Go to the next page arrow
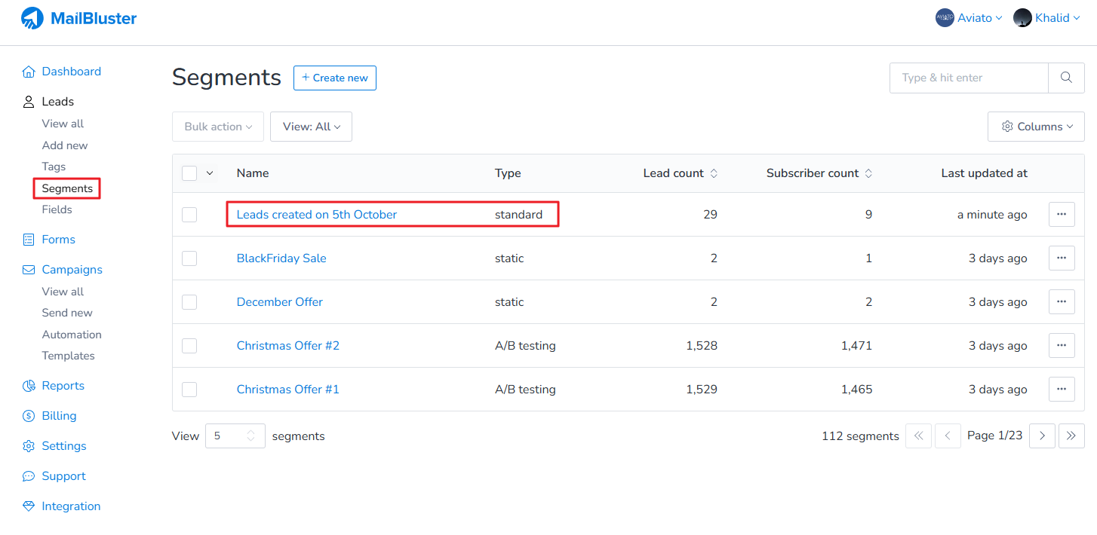This screenshot has height=535, width=1097. pyautogui.click(x=1042, y=436)
